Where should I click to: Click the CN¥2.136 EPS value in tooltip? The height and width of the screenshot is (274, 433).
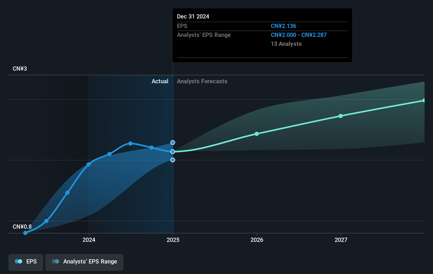click(x=283, y=26)
